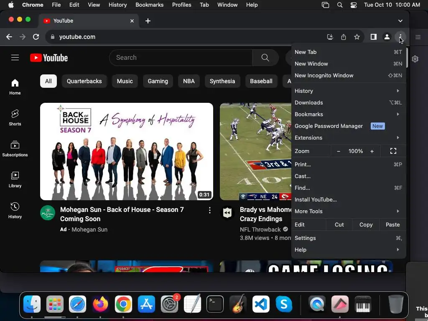Open the settings gear in background window

[415, 59]
